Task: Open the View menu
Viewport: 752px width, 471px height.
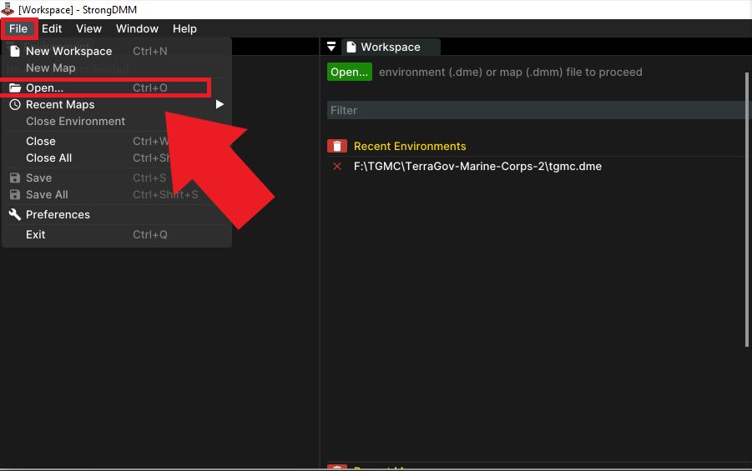Action: [88, 28]
